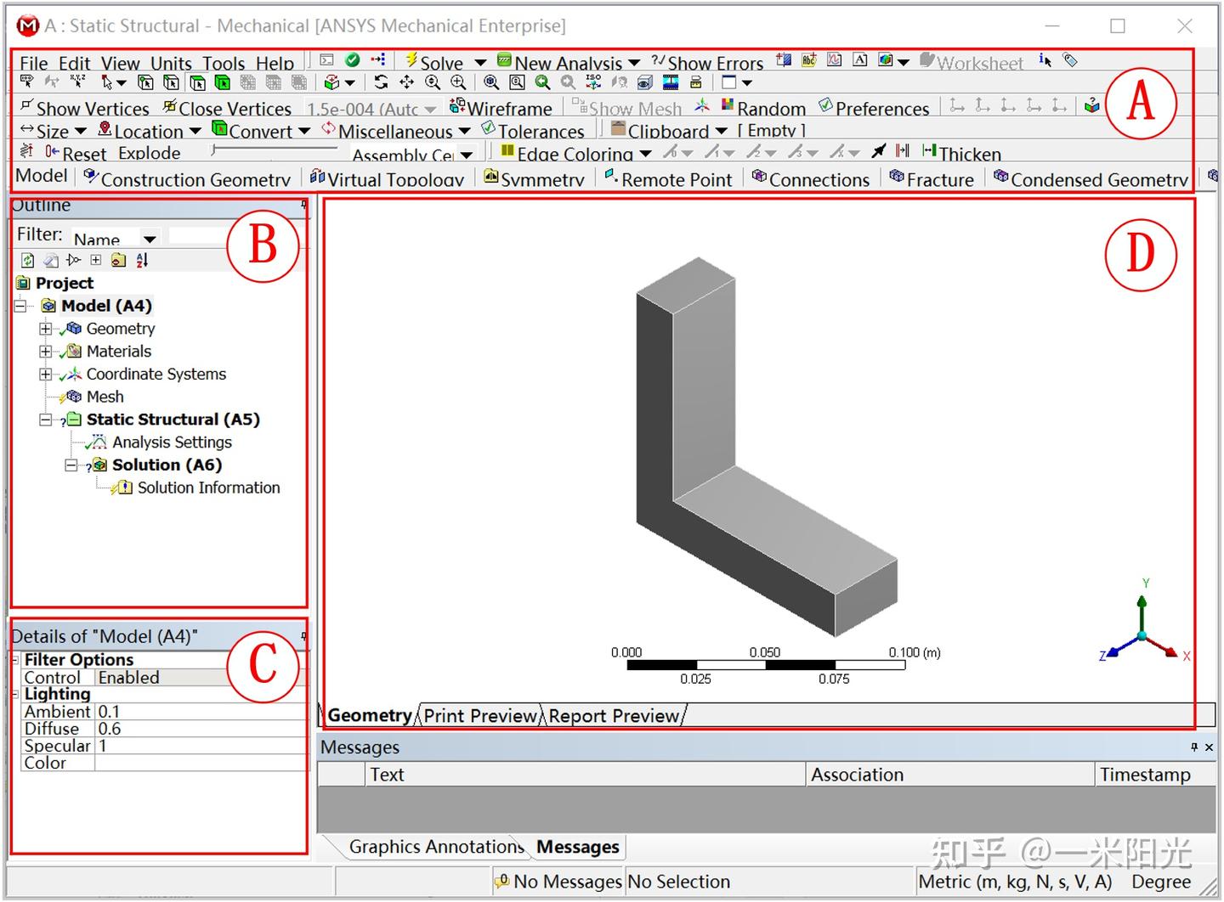Click the Refresh icon in the Outline panel
Screen dimensions: 1224x902
point(26,260)
